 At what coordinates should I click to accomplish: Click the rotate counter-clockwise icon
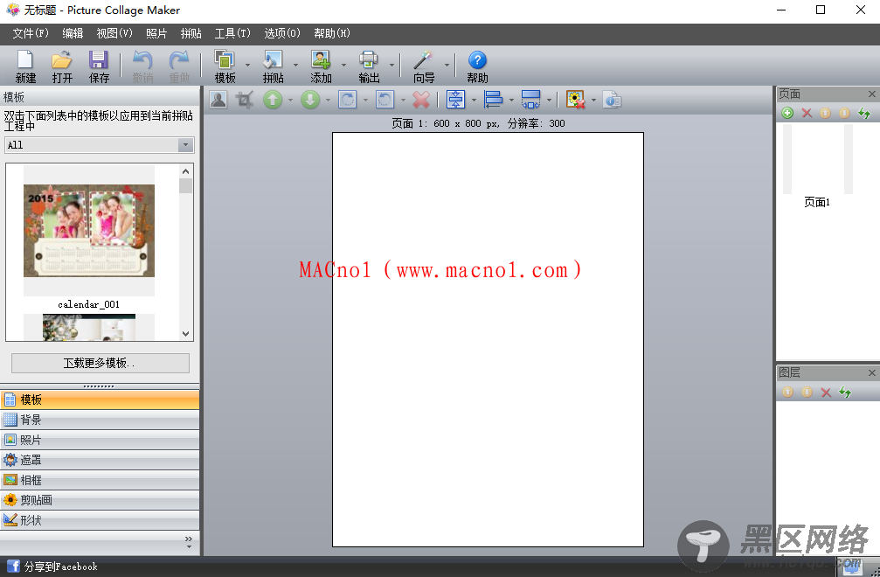pos(385,100)
